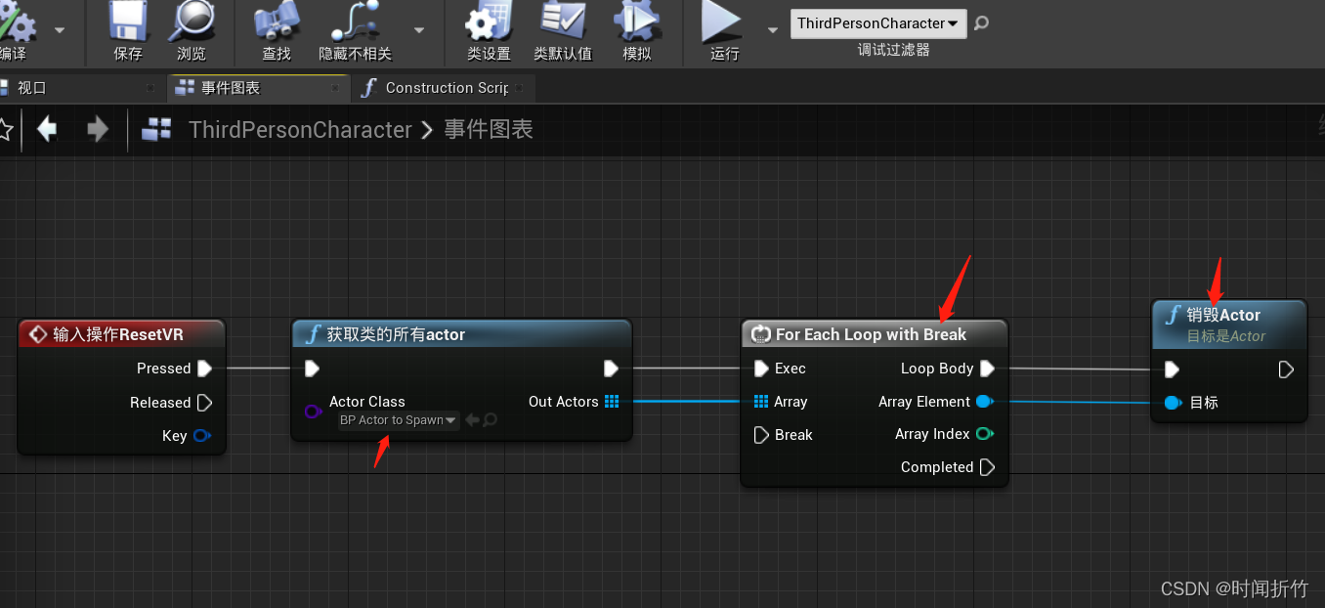Select the 获取类的所有actor node title
1325x608 pixels.
(x=396, y=334)
